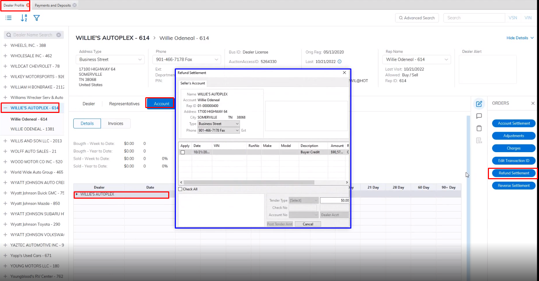Open the Payments and Deposits tab

(x=52, y=5)
